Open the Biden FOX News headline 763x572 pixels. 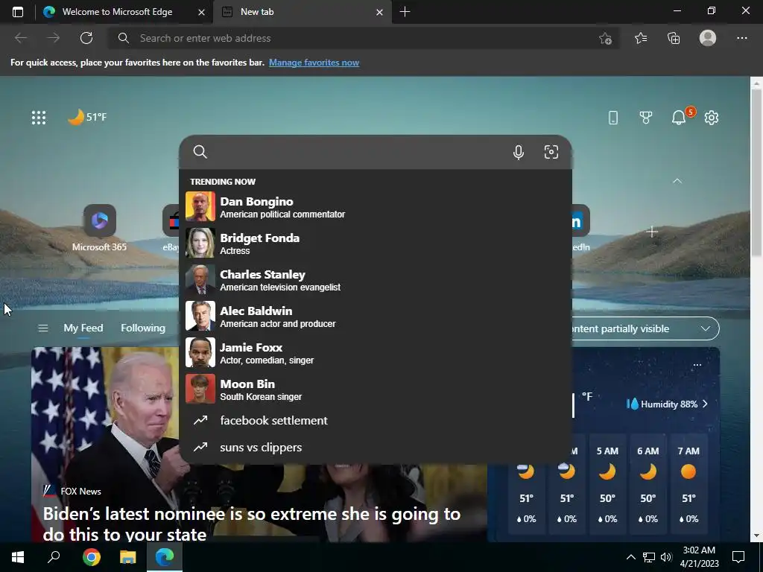coord(252,524)
